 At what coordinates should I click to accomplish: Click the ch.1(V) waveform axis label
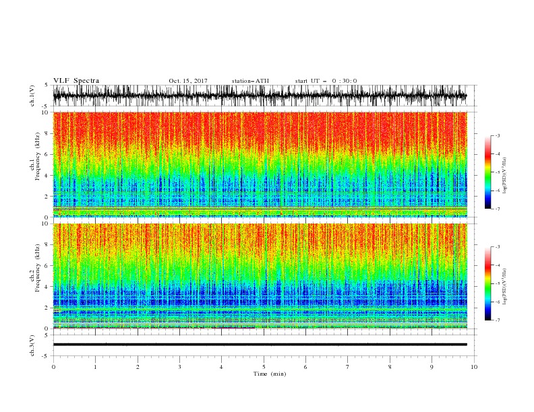(32, 96)
